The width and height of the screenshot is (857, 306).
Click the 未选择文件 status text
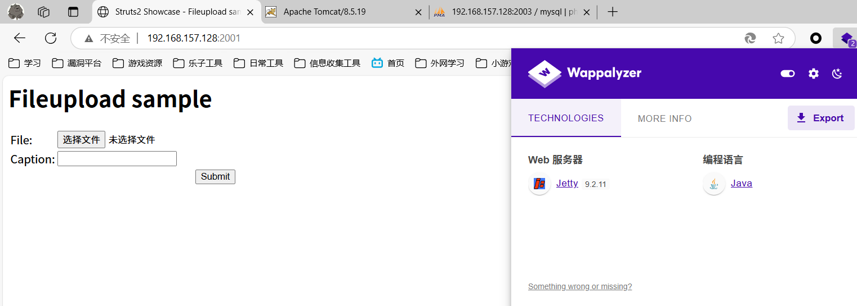[x=132, y=140]
